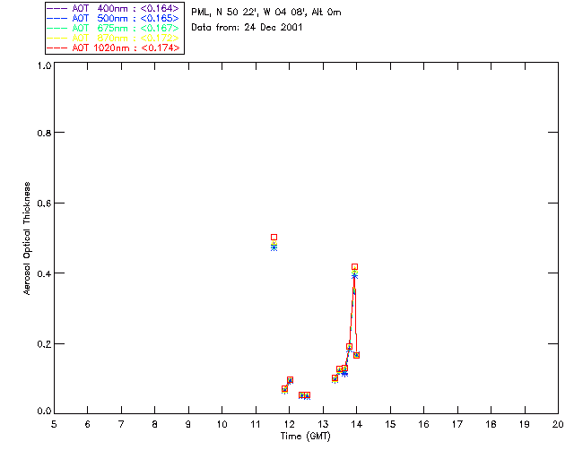574x459 pixels.
Task: Click the data marker near 0.19 AOT
Action: (350, 347)
